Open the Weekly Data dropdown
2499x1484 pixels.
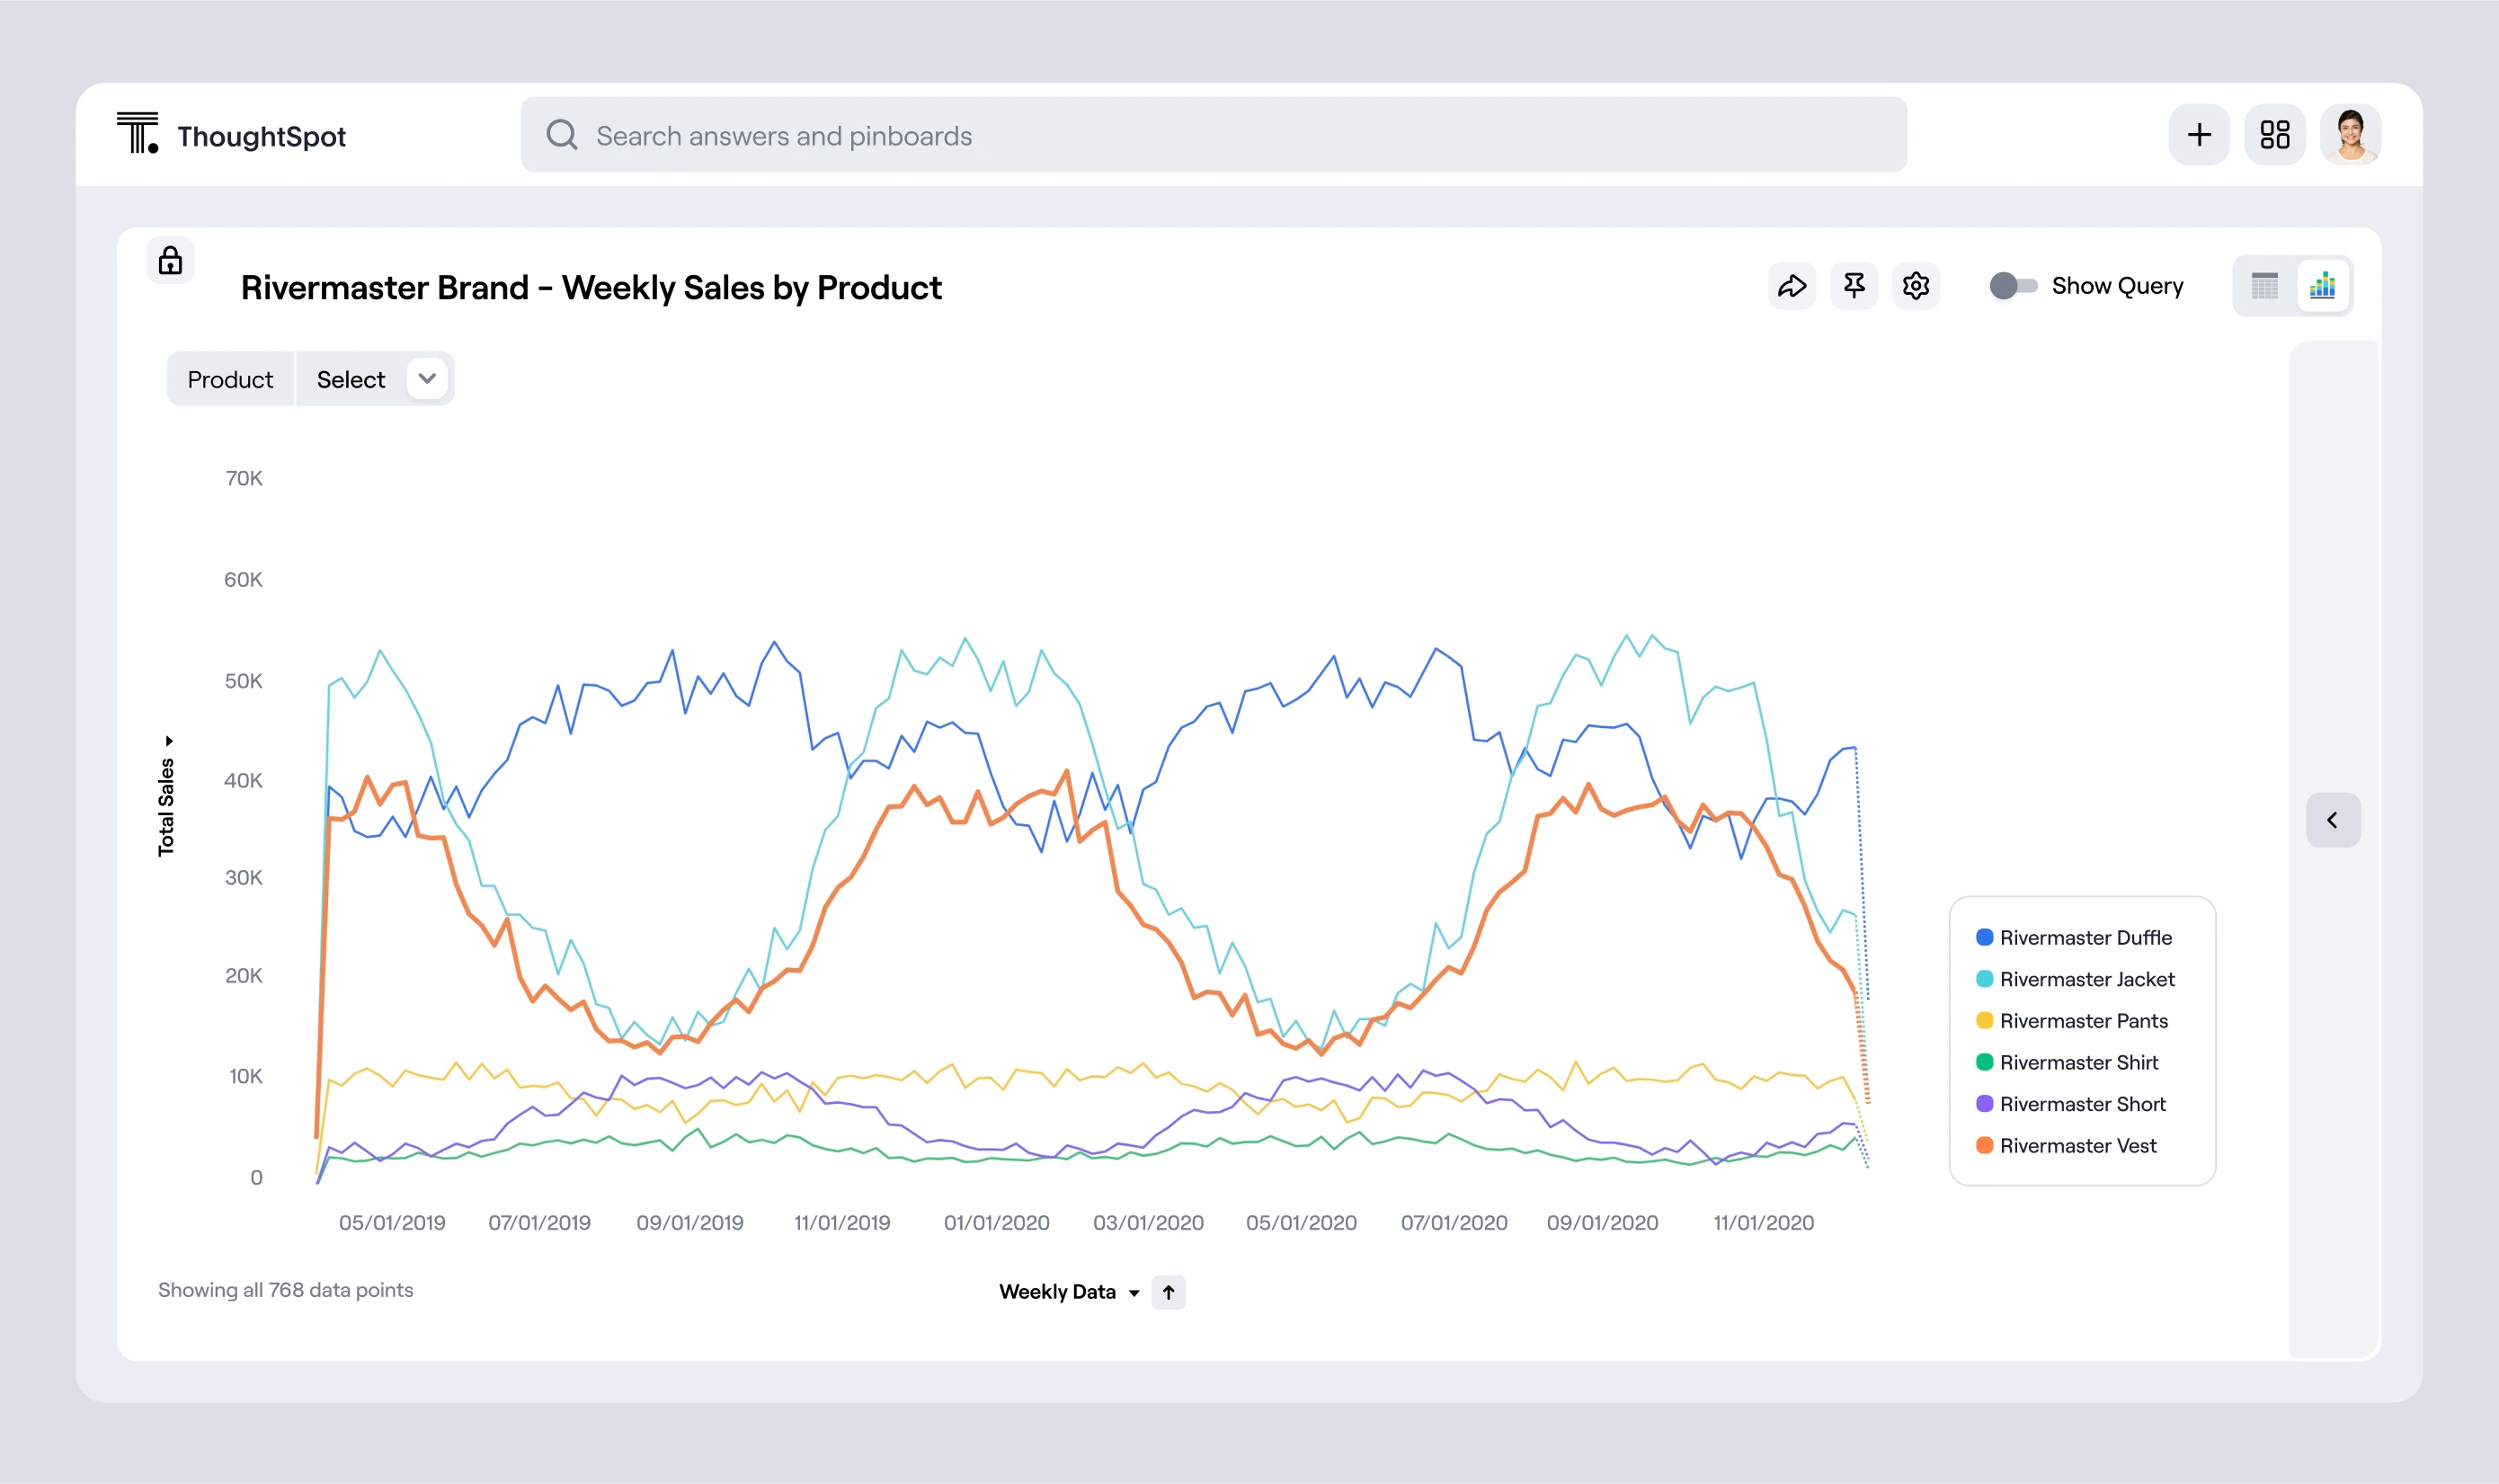click(x=1068, y=1292)
